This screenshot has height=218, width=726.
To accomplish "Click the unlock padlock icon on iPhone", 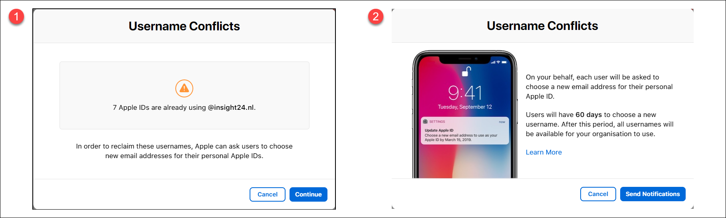I will [x=466, y=71].
